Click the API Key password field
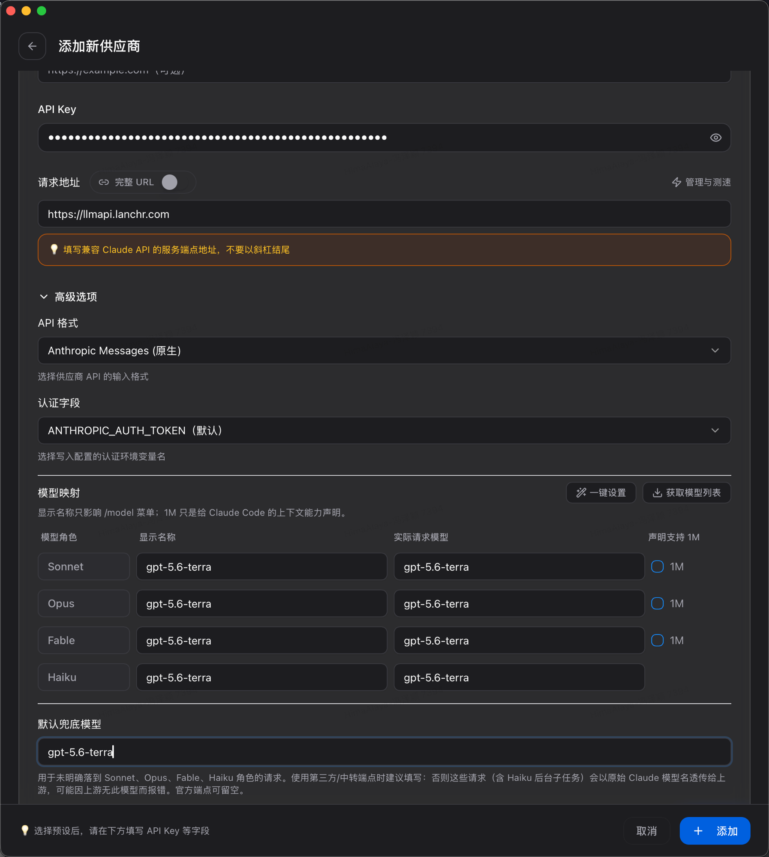Screen dimensions: 769x857 384,138
